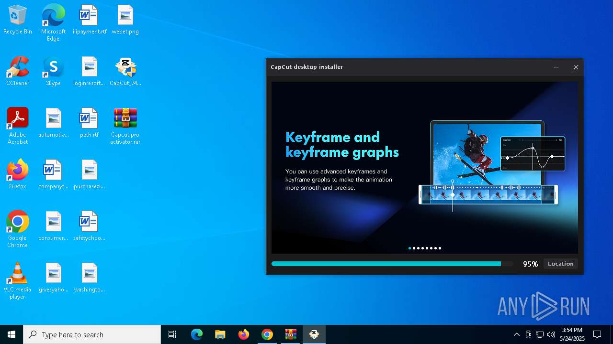Open Chrome from the taskbar
This screenshot has height=344, width=613.
point(267,334)
